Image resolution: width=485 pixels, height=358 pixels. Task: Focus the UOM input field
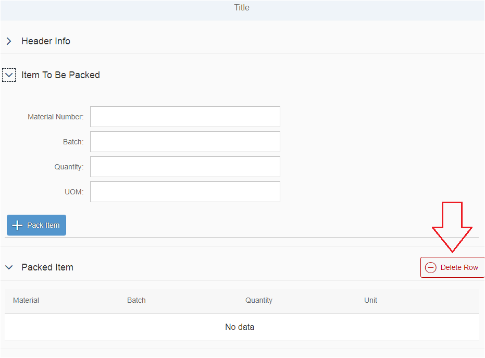coord(185,192)
